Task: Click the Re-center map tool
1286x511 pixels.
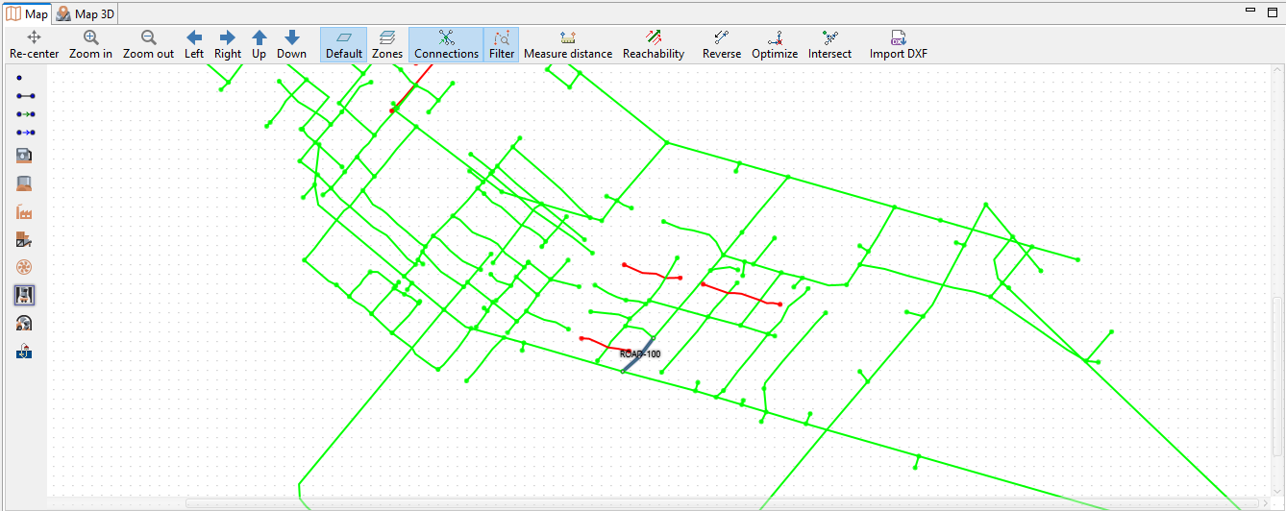Action: pyautogui.click(x=34, y=45)
